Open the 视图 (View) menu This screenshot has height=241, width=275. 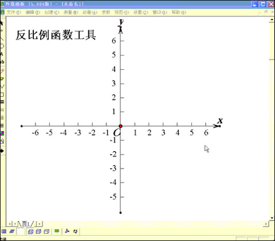[x=121, y=13]
